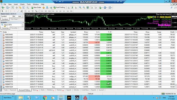Viewport: 177px width, 100px height.
Task: Switch to the M15 timeframe
Action: pos(49,11)
